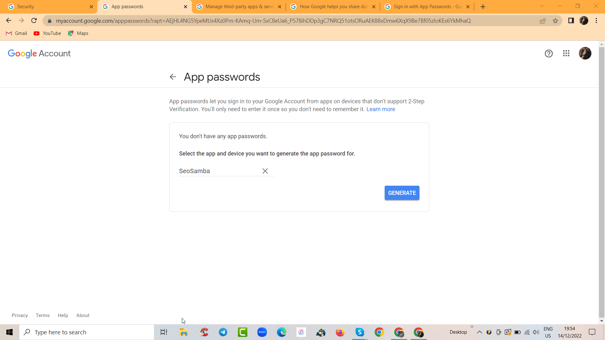Click the About link at page footer

[x=83, y=315]
